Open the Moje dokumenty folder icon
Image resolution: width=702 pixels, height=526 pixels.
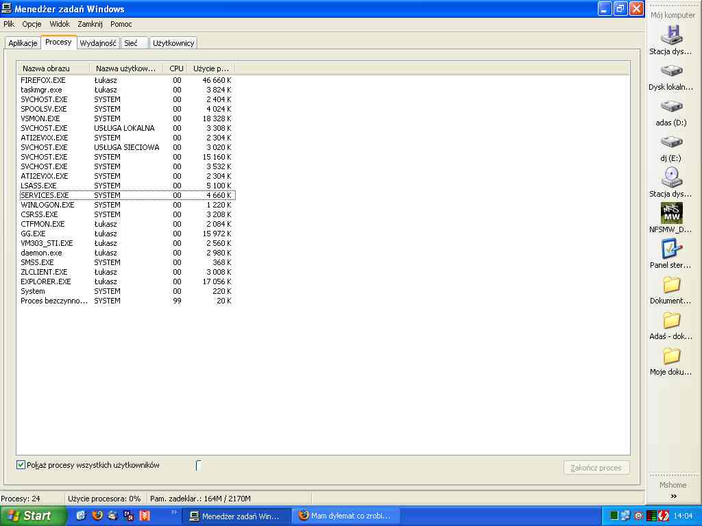[x=671, y=356]
